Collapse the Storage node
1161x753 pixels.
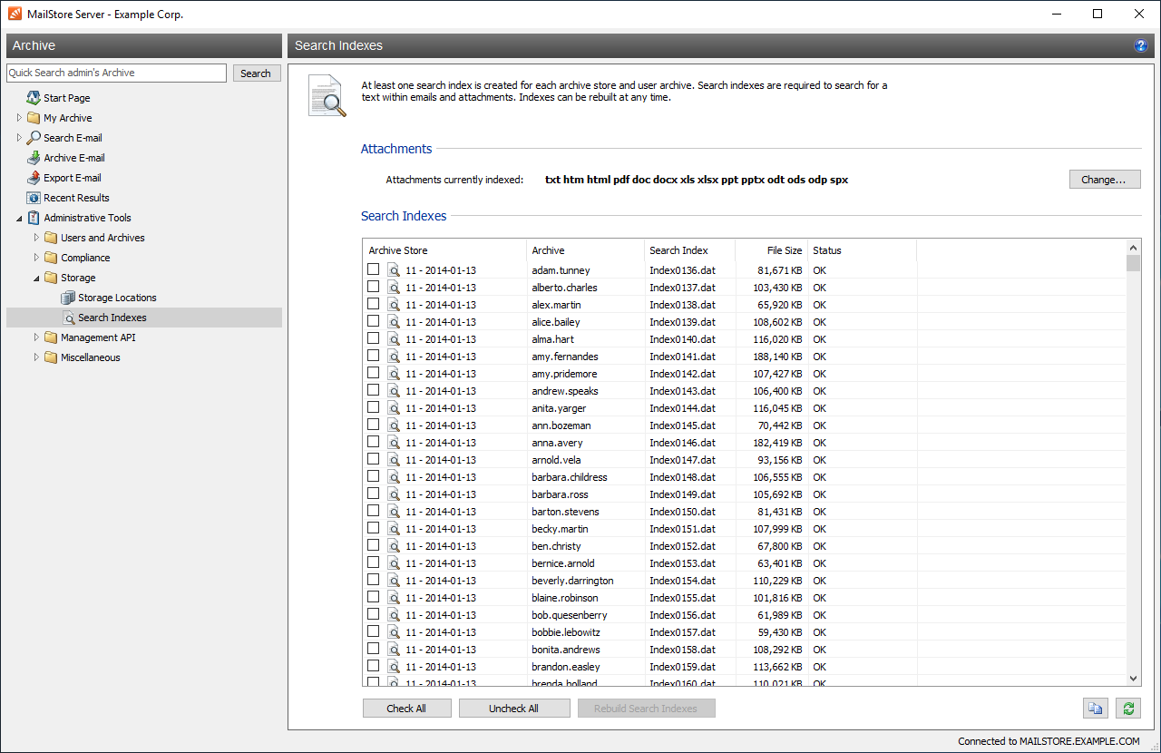click(x=36, y=278)
